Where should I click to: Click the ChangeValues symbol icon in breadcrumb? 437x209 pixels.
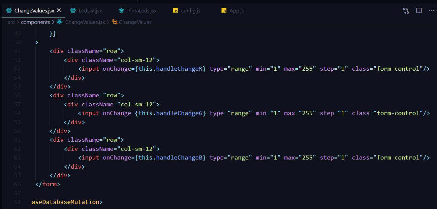click(x=114, y=22)
